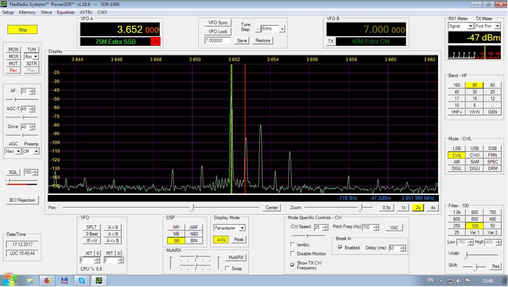The width and height of the screenshot is (508, 287).
Task: Select the 20 meter band button
Action: (x=492, y=92)
